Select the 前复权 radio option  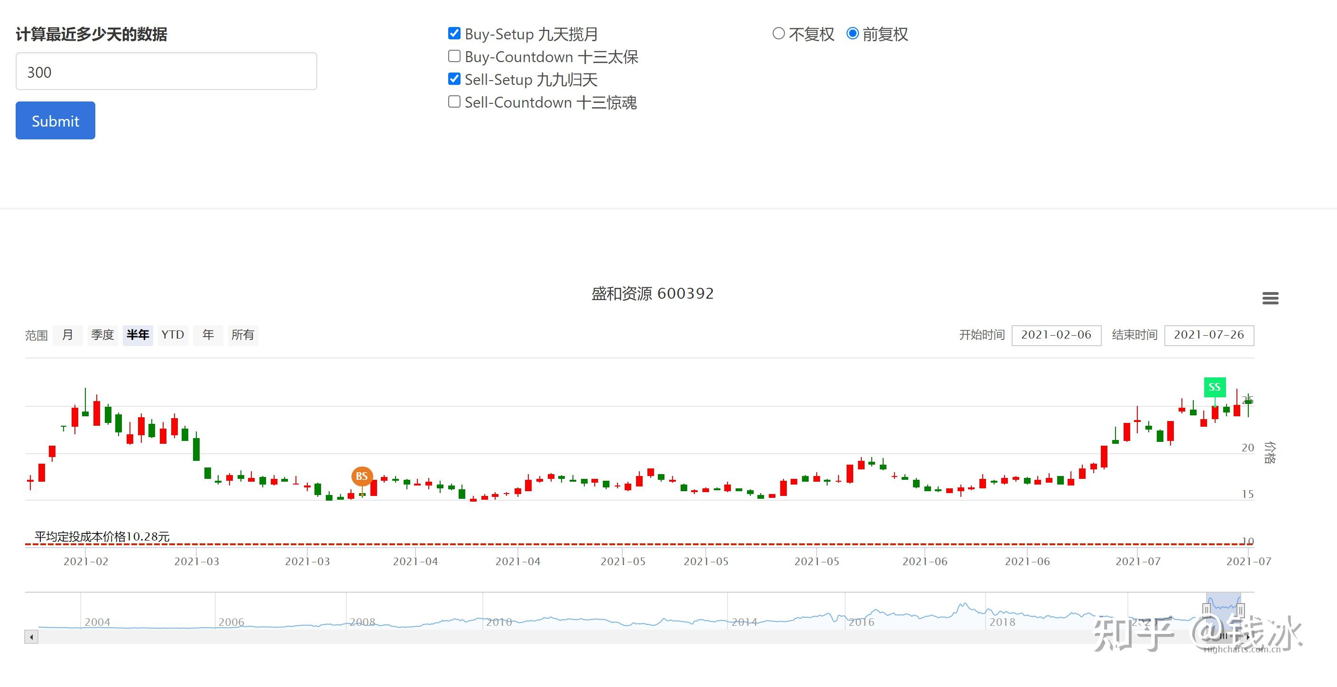coord(852,34)
